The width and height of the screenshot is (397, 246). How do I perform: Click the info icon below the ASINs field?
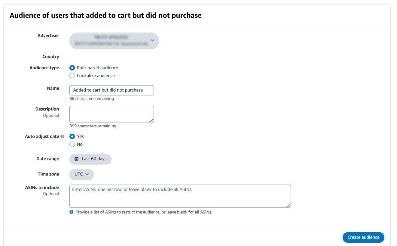tap(71, 212)
